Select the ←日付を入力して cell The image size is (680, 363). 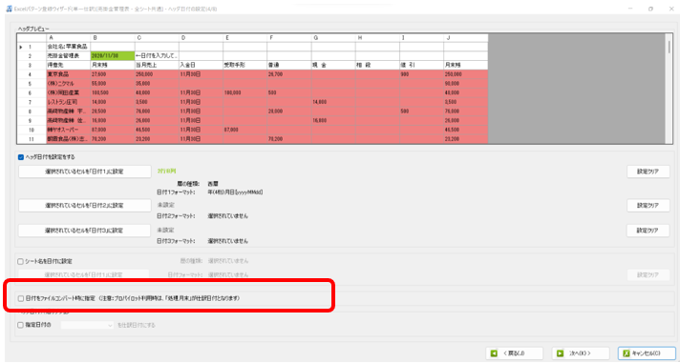pos(157,56)
